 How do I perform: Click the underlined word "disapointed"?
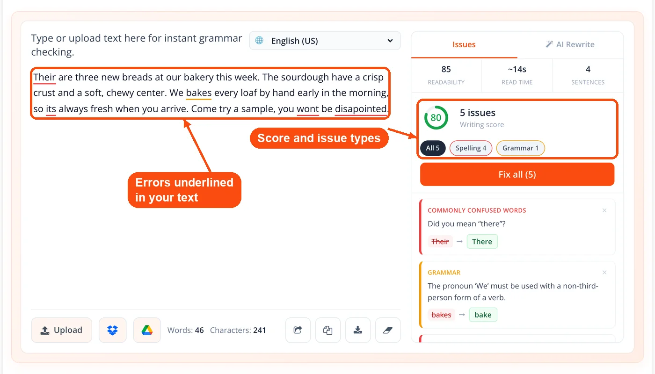(x=361, y=109)
